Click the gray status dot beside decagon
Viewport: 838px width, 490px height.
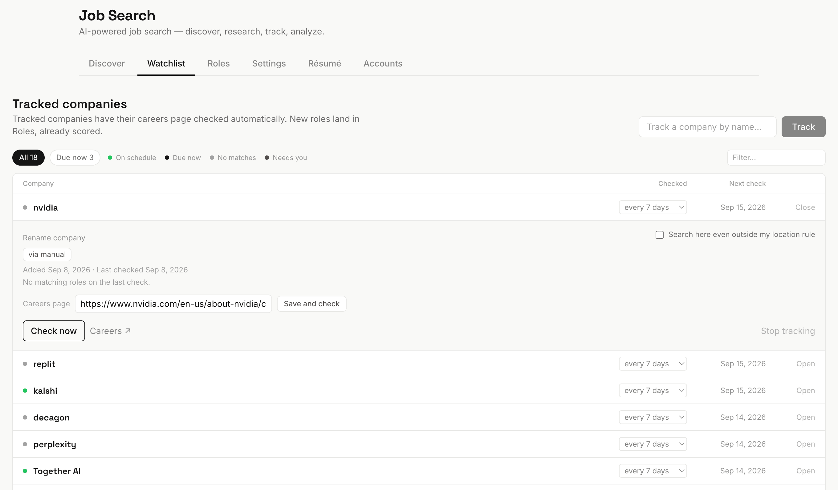25,418
